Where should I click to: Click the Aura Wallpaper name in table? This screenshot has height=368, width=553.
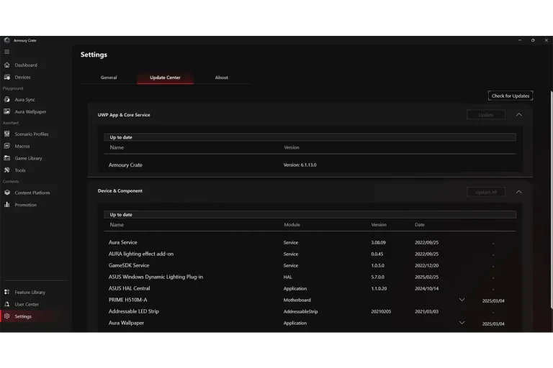tap(126, 323)
